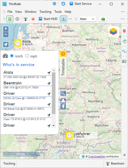Open the Basic style dropdown
128x168 pixels.
click(x=88, y=19)
